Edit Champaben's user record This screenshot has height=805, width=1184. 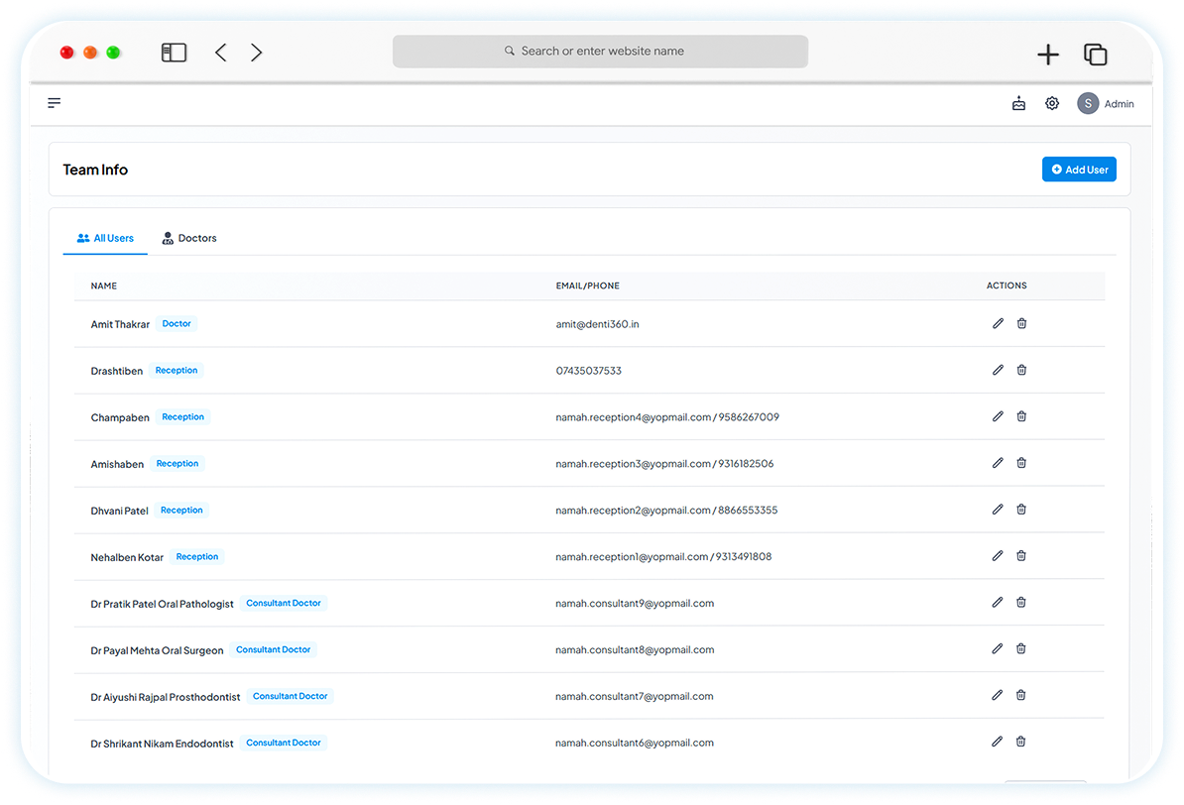(998, 416)
